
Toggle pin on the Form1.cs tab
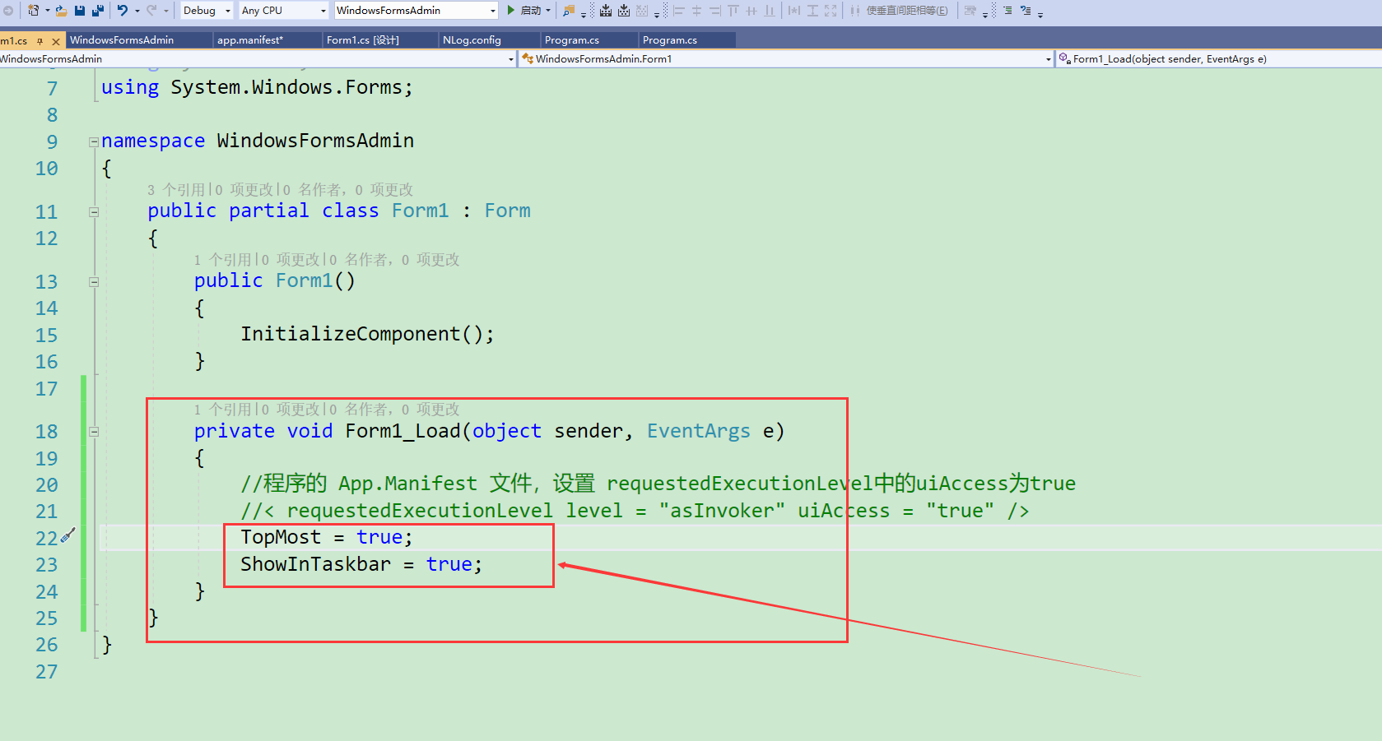point(40,40)
